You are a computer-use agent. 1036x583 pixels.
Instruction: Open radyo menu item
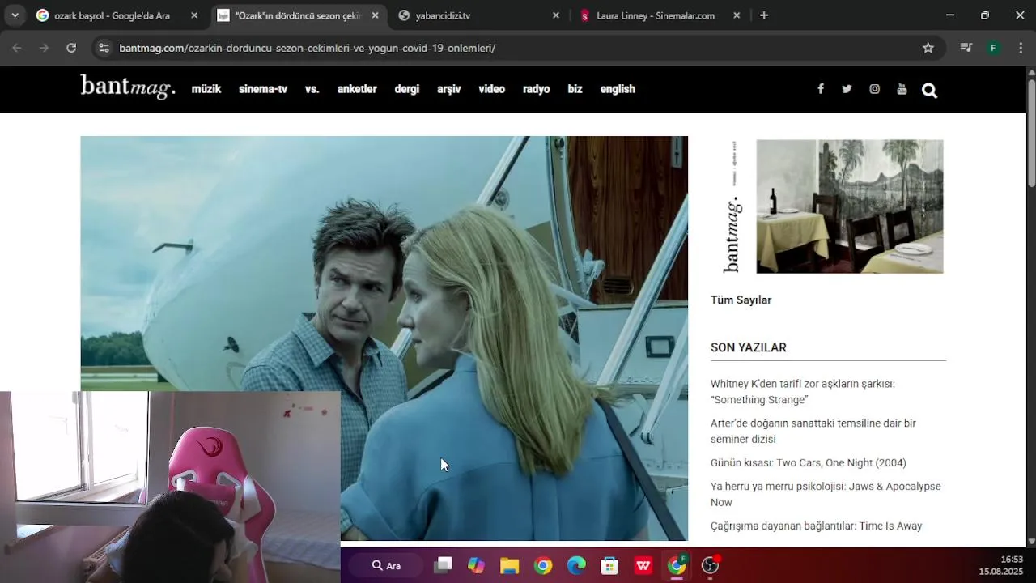(x=537, y=89)
